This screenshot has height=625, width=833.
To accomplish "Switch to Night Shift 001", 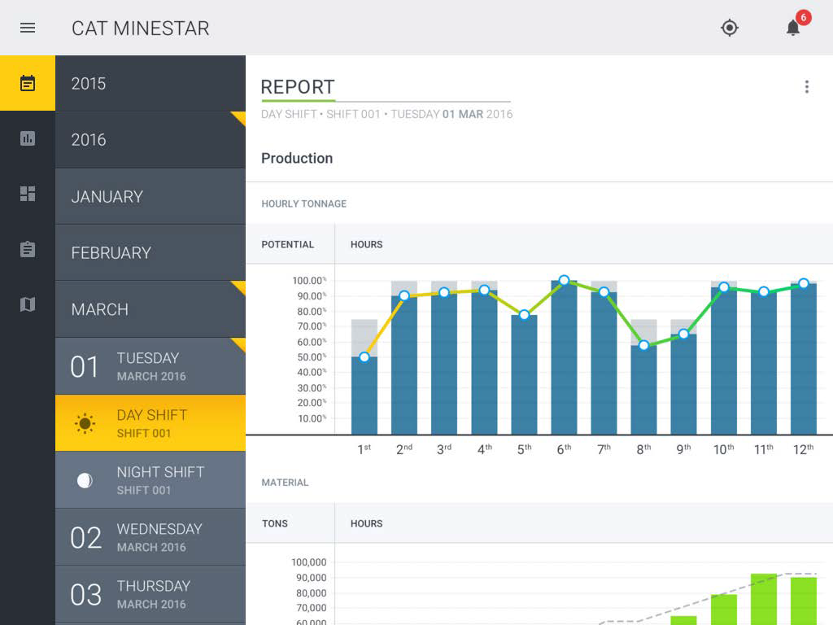I will [x=150, y=480].
